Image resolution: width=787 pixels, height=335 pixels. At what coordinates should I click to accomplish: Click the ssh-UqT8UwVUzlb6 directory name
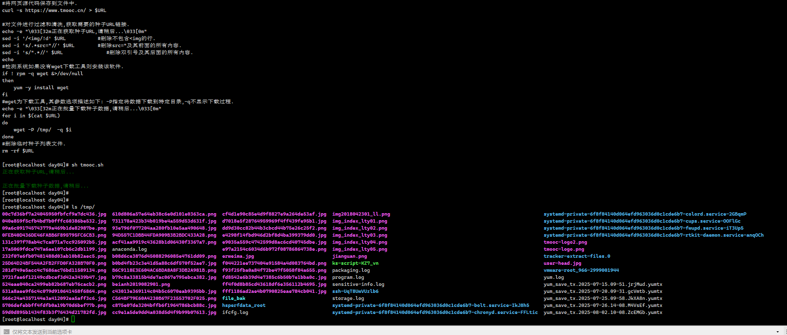(355, 291)
